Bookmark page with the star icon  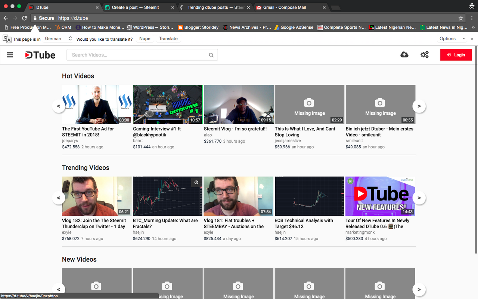[461, 18]
